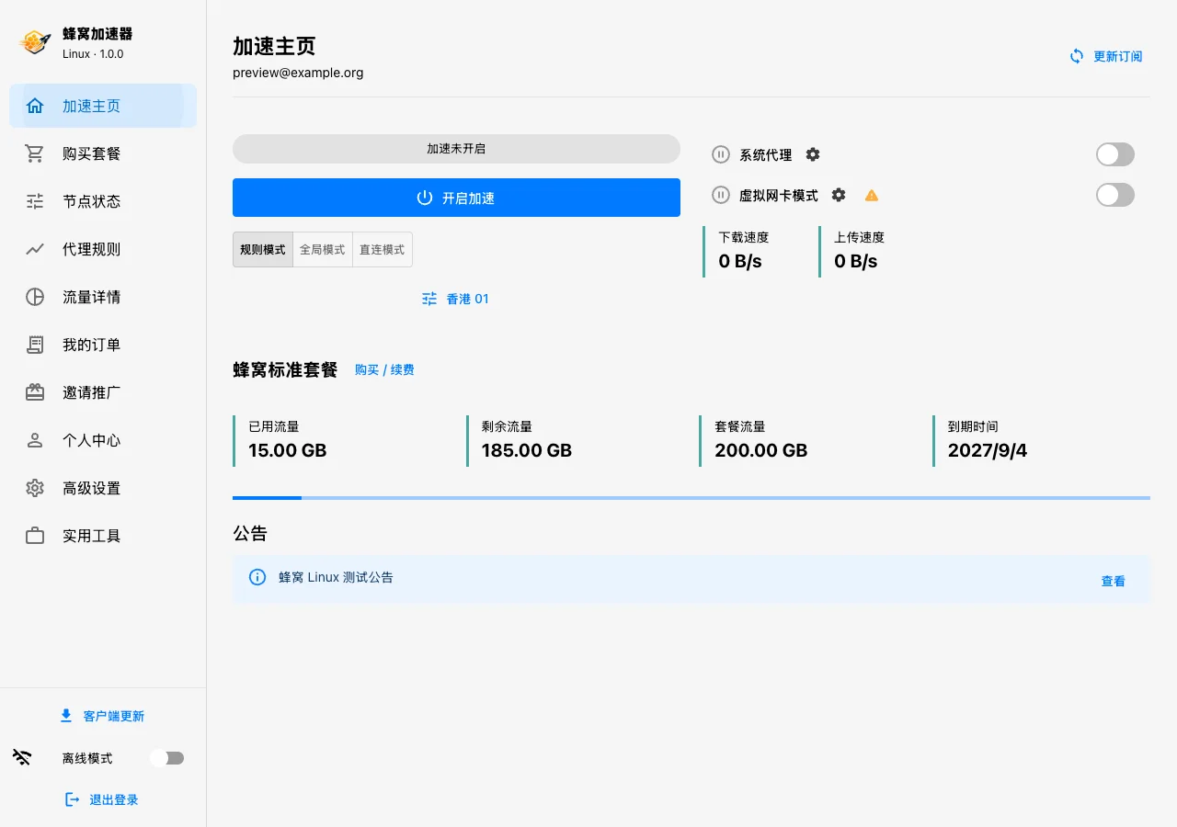This screenshot has height=827, width=1177.
Task: Open 加速主页 in the sidebar
Action: tap(103, 106)
